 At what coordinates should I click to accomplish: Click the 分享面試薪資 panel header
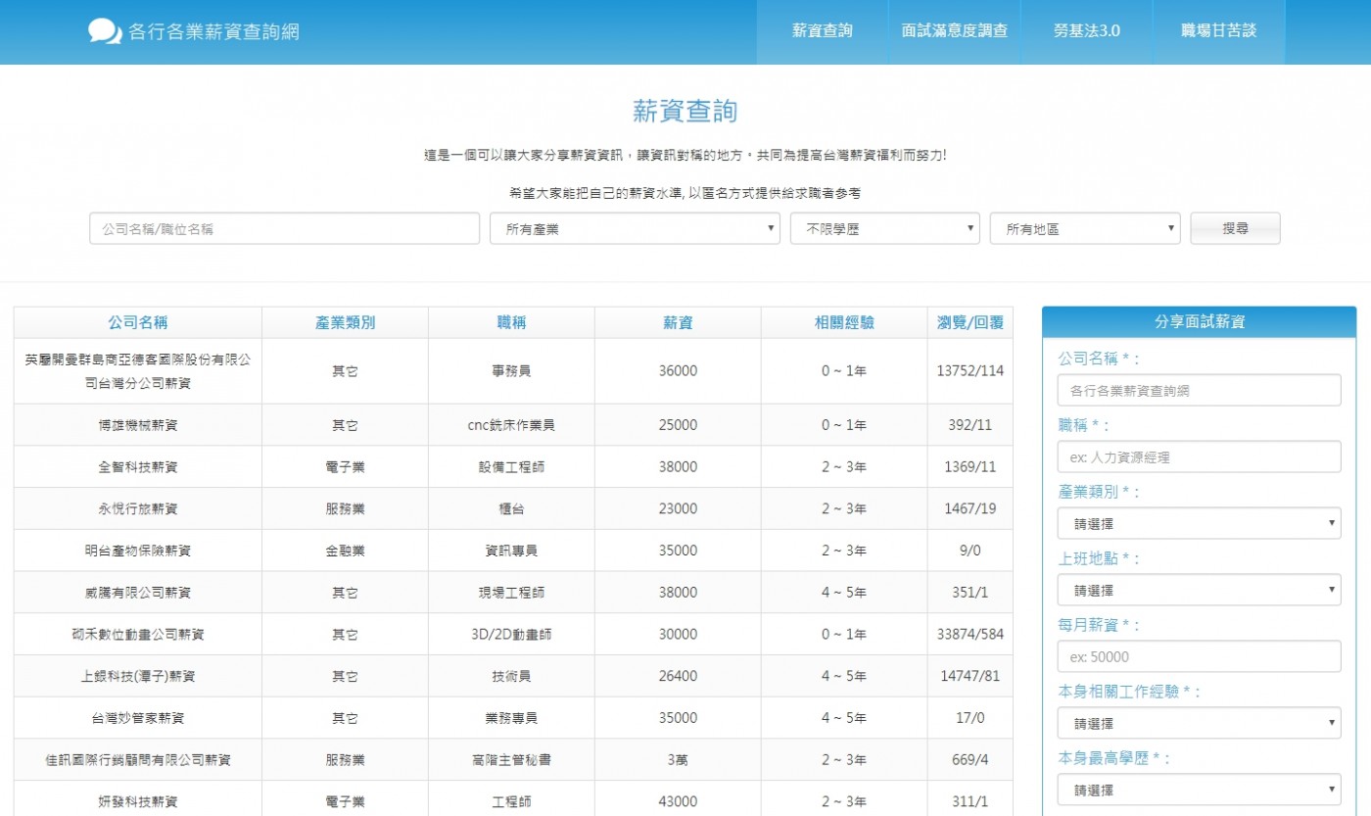pyautogui.click(x=1200, y=321)
